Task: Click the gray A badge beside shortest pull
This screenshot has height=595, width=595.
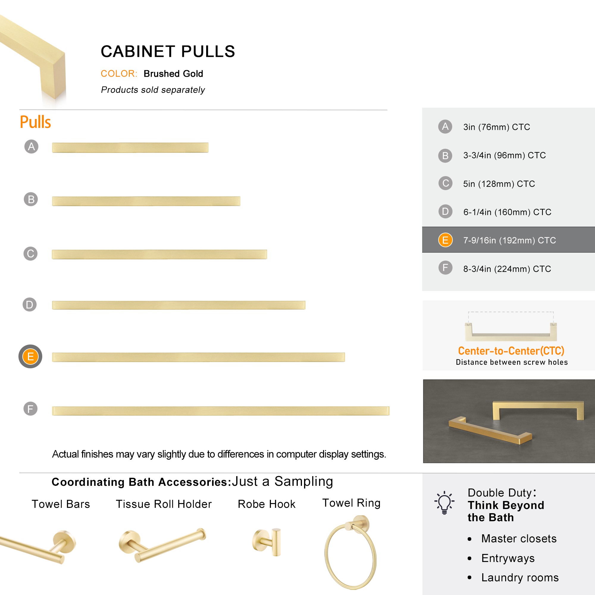Action: 32,147
